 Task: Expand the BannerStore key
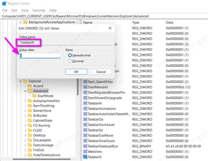click(25, 111)
